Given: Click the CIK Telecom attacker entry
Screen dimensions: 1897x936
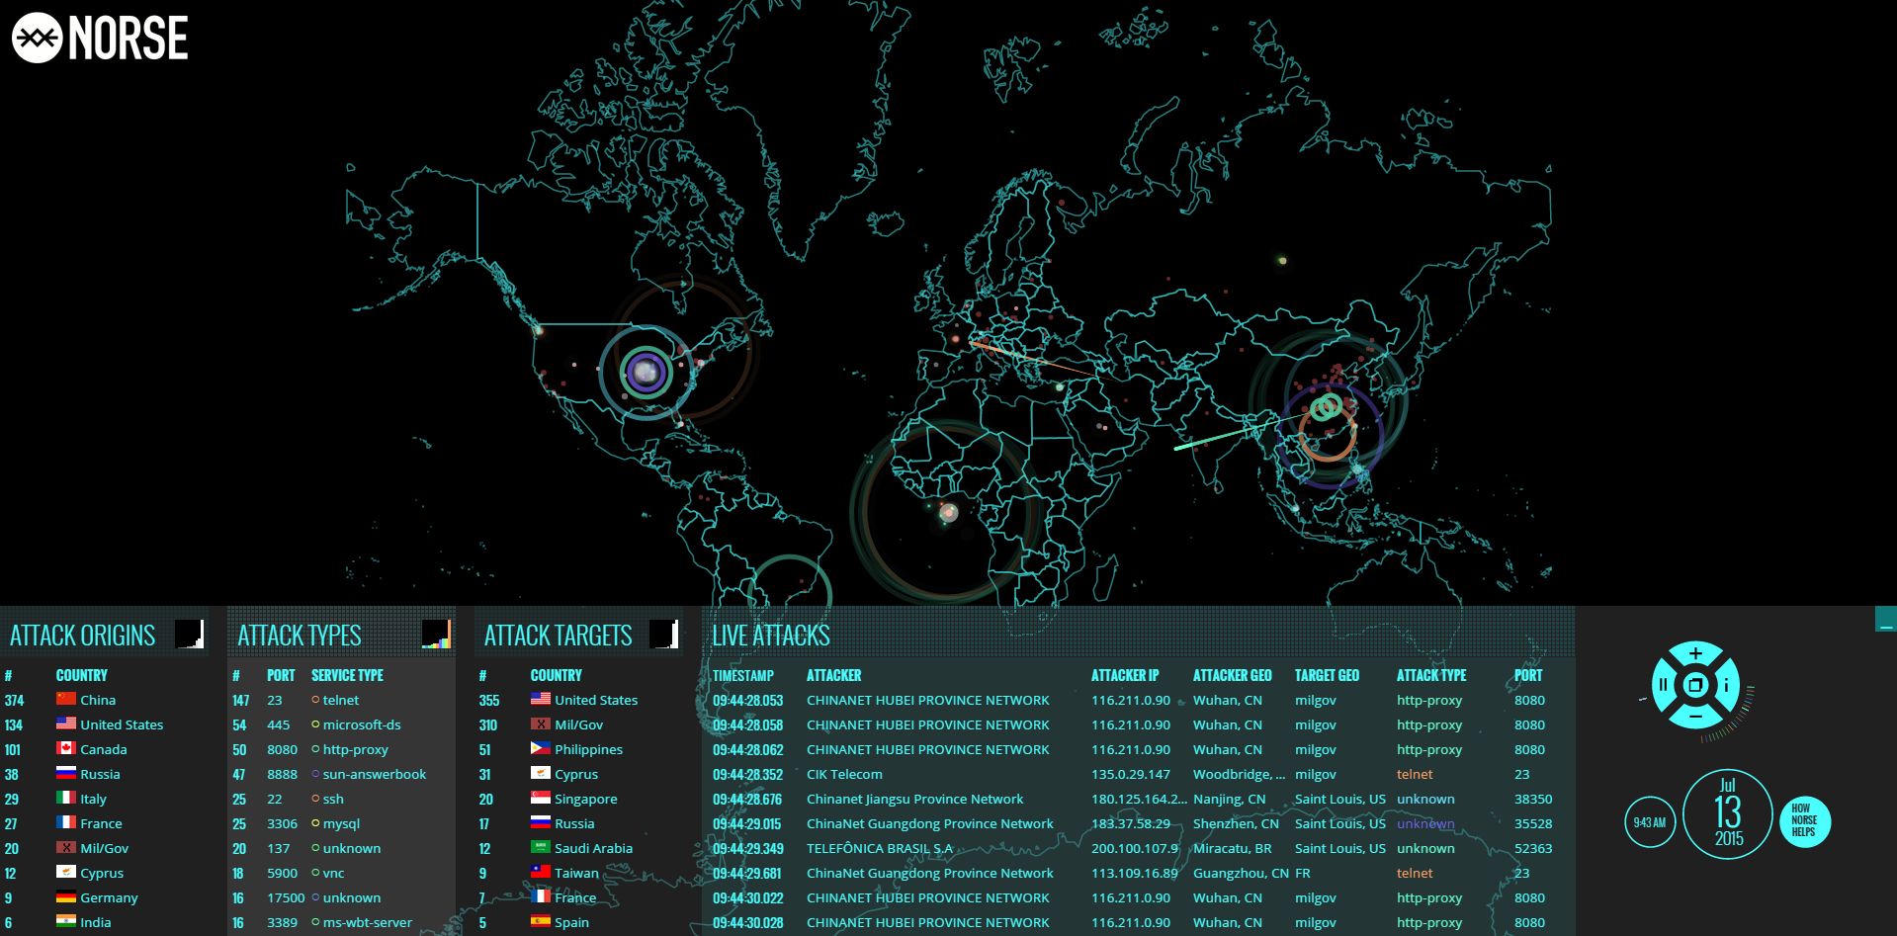Looking at the screenshot, I should coord(844,774).
